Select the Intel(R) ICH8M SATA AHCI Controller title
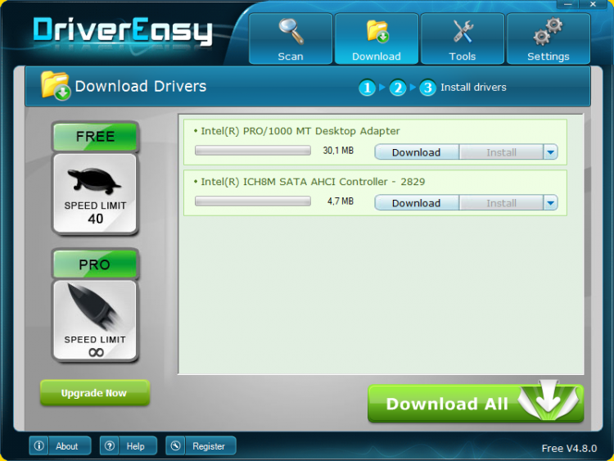This screenshot has width=614, height=461. (x=313, y=182)
